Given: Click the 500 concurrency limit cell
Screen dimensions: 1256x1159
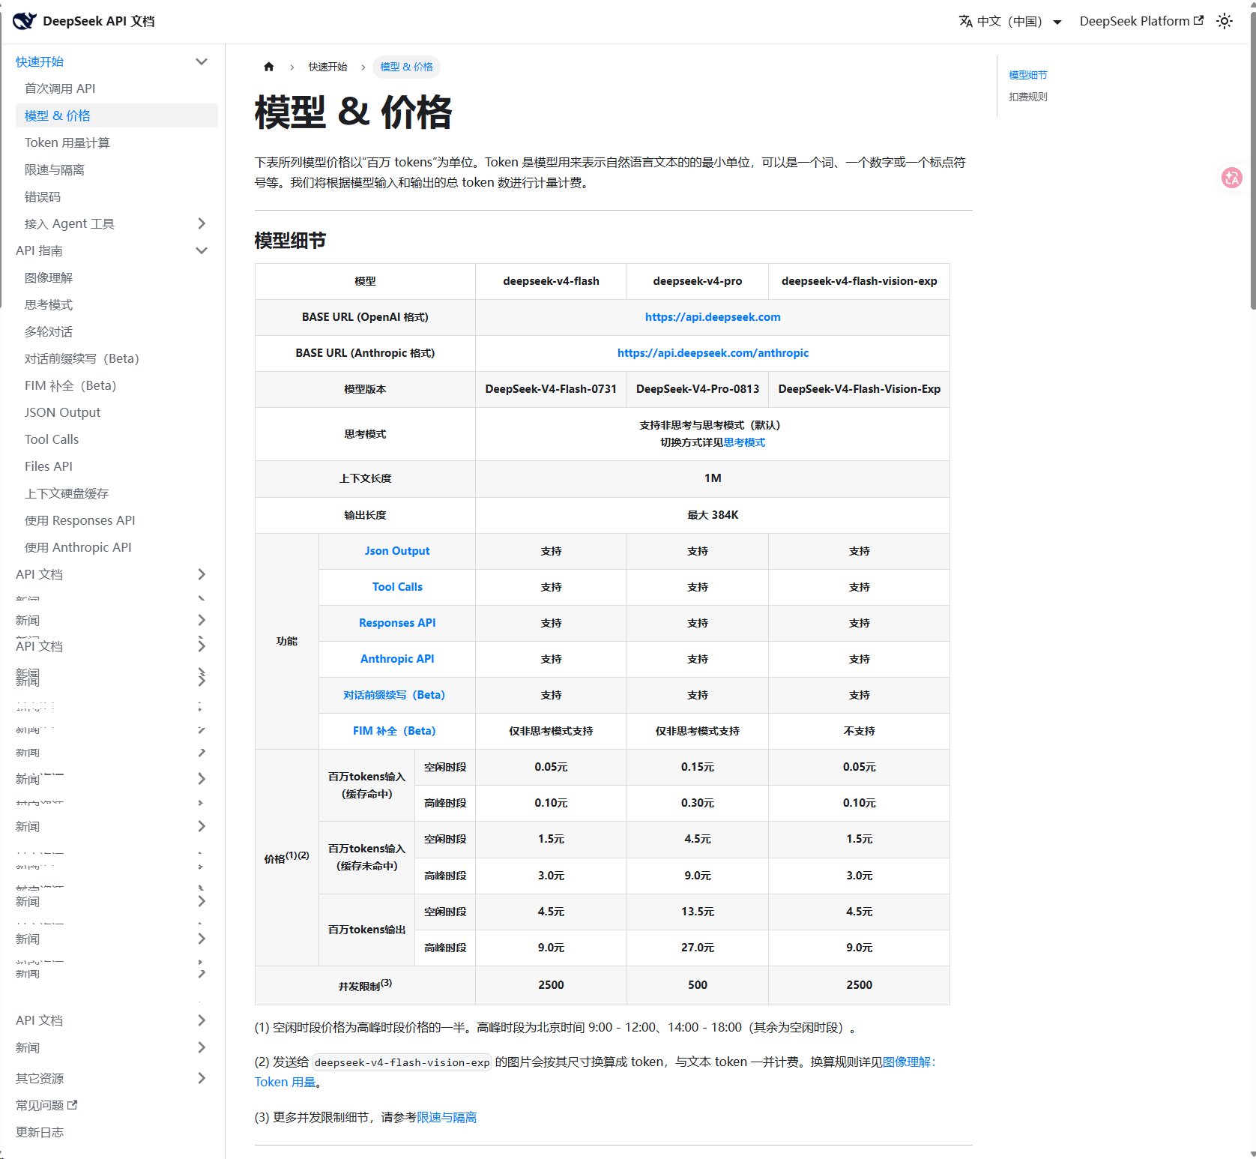Looking at the screenshot, I should [x=698, y=985].
